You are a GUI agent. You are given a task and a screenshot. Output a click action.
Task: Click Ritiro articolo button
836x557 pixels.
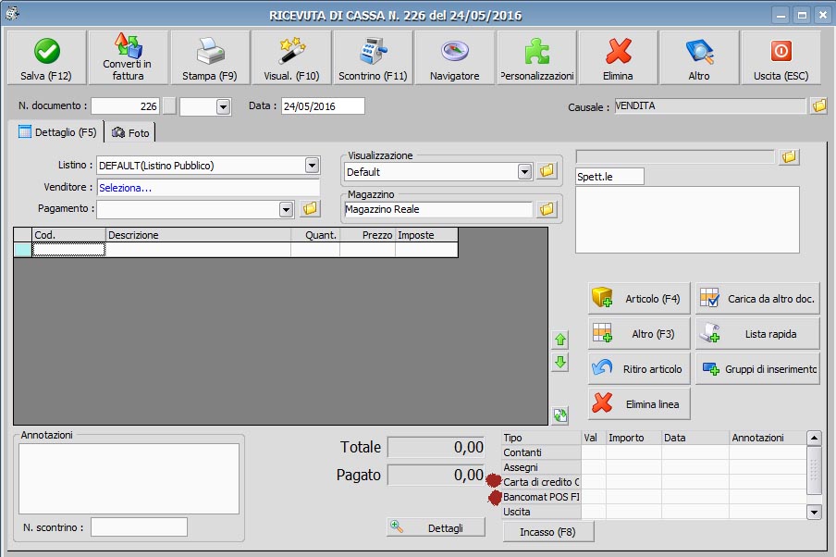point(639,368)
